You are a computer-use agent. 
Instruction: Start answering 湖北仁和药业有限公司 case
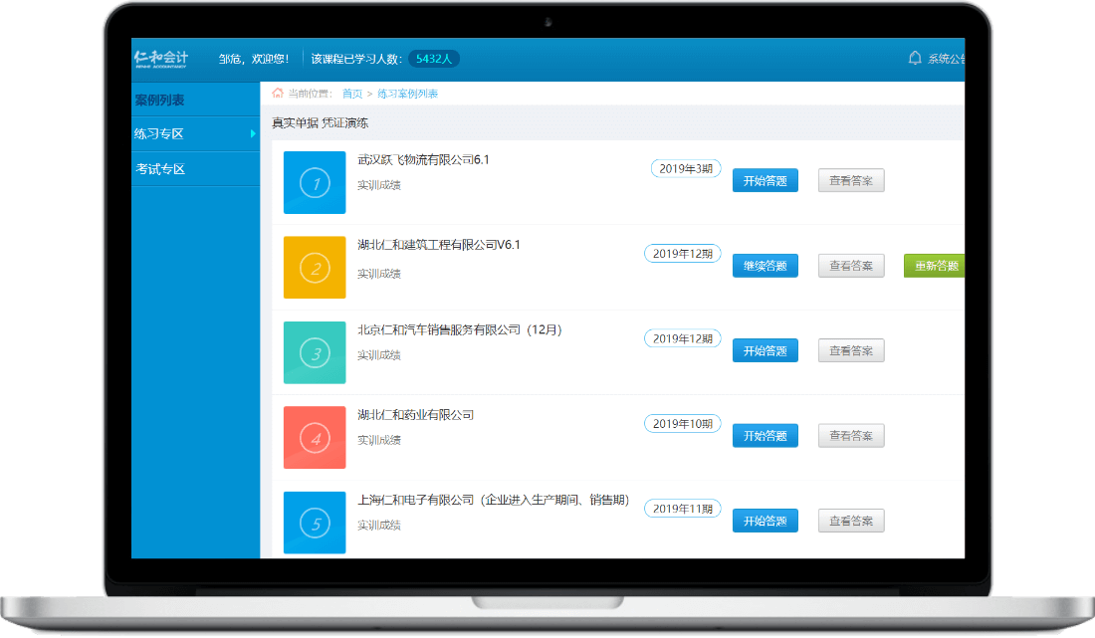click(766, 436)
